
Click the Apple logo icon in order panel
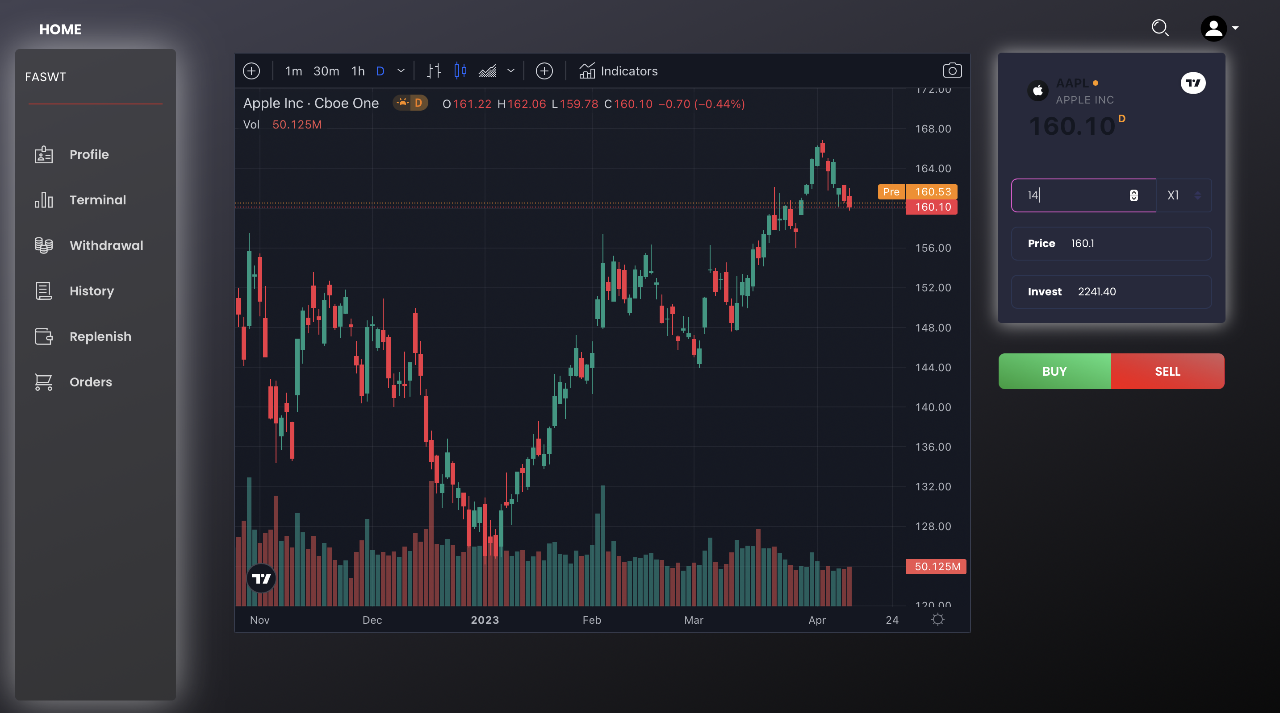click(x=1037, y=91)
